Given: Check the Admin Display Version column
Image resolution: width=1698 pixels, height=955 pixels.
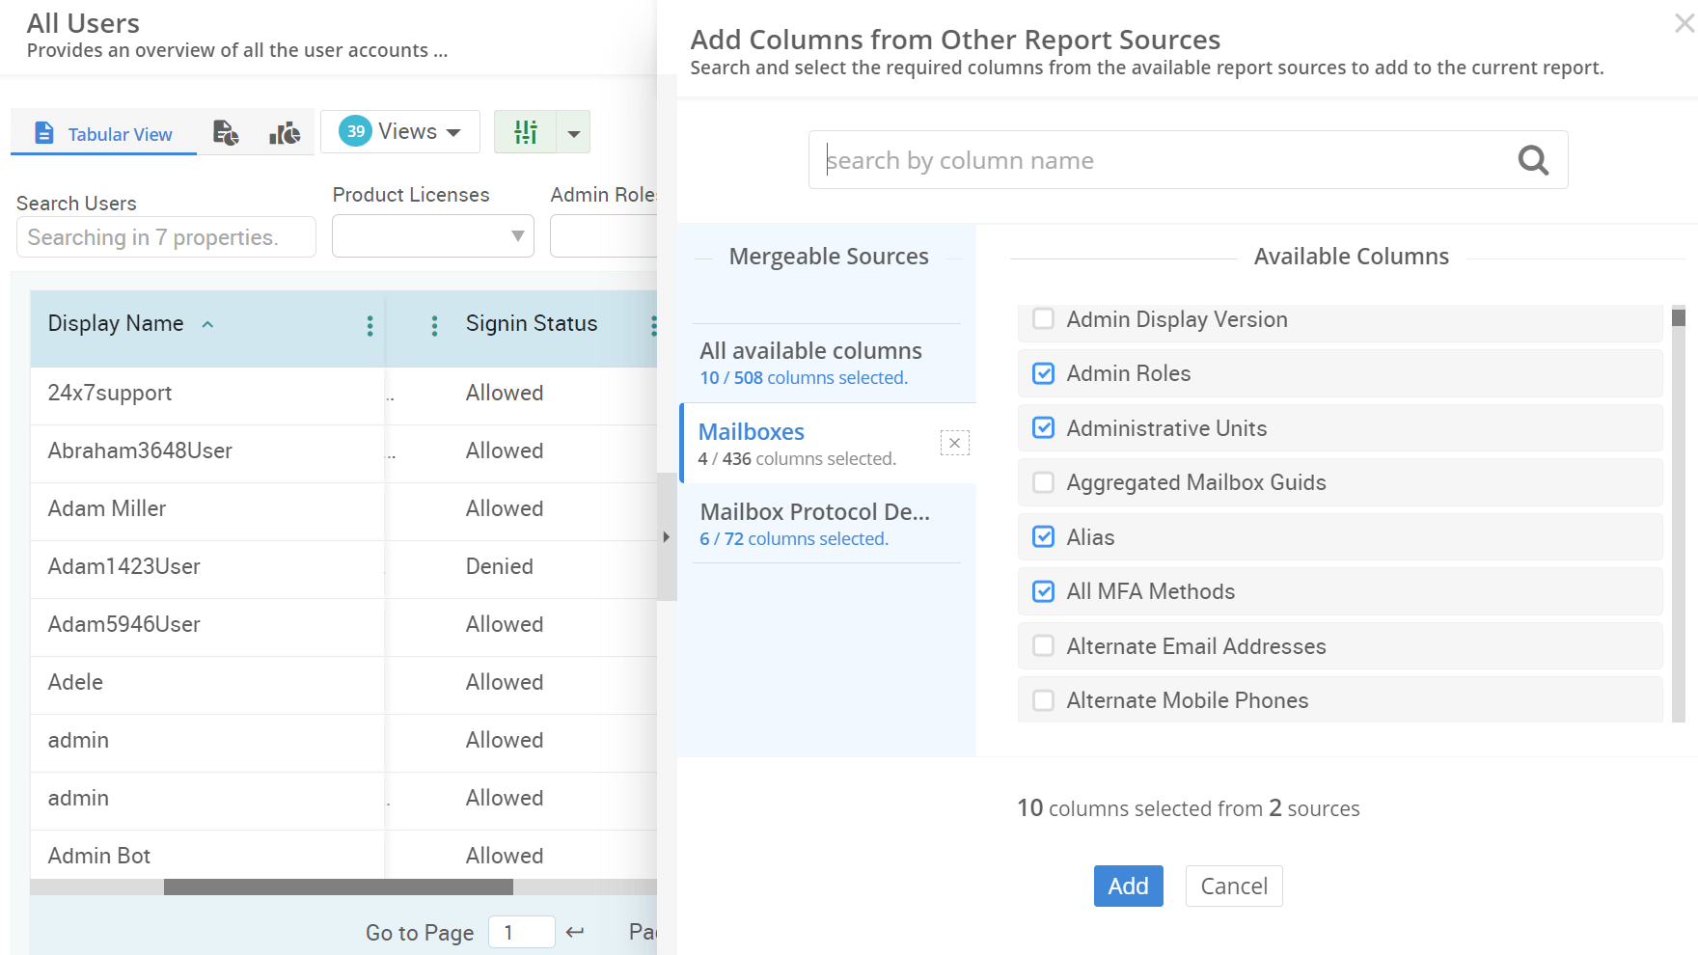Looking at the screenshot, I should pos(1043,318).
